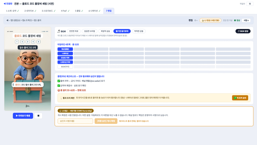The height and width of the screenshot is (145, 257).
Task: Click last segment of 나레이션 자막 track
Action: coord(233,62)
